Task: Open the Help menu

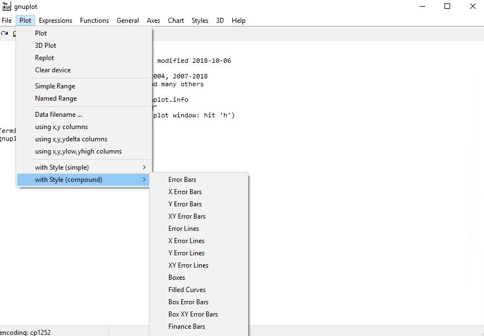Action: (x=238, y=21)
